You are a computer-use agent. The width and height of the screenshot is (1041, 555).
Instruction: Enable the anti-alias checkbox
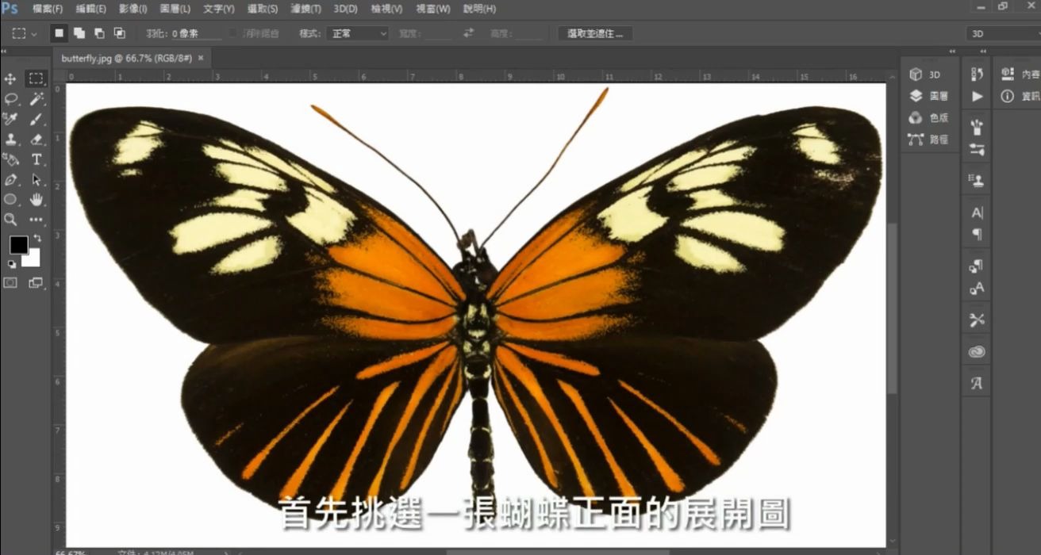(x=232, y=33)
